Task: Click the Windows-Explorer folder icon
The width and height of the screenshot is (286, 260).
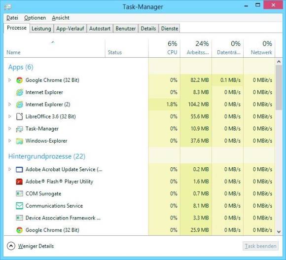Action: (19, 141)
